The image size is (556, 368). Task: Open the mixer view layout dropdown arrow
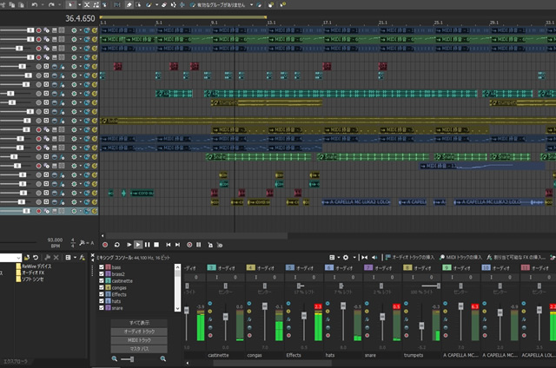[339, 258]
